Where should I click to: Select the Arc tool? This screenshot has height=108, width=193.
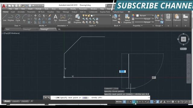click(x=24, y=18)
